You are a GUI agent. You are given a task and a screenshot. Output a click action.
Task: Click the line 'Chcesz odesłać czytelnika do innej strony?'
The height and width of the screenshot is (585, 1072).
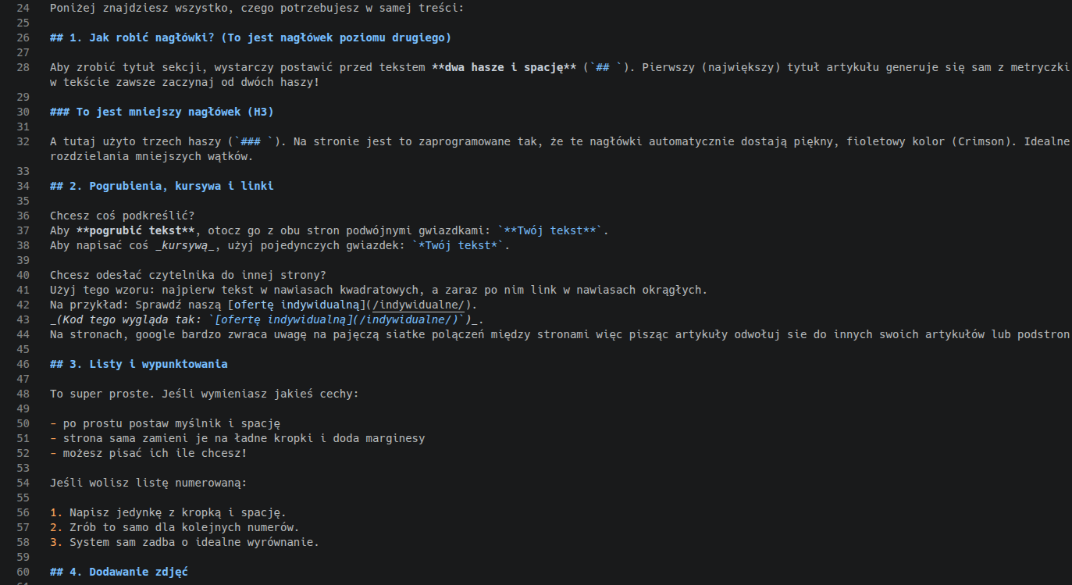tap(187, 275)
